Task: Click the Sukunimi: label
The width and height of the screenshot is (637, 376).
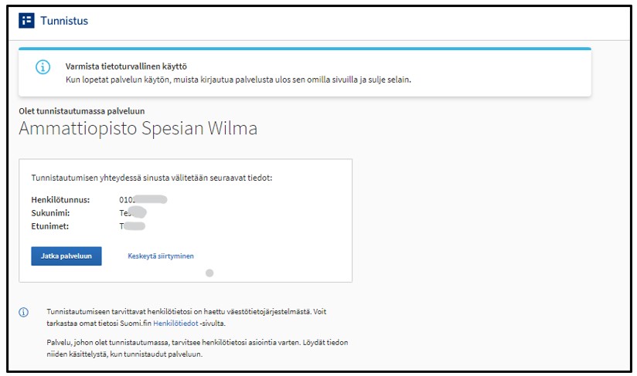Action: [50, 213]
